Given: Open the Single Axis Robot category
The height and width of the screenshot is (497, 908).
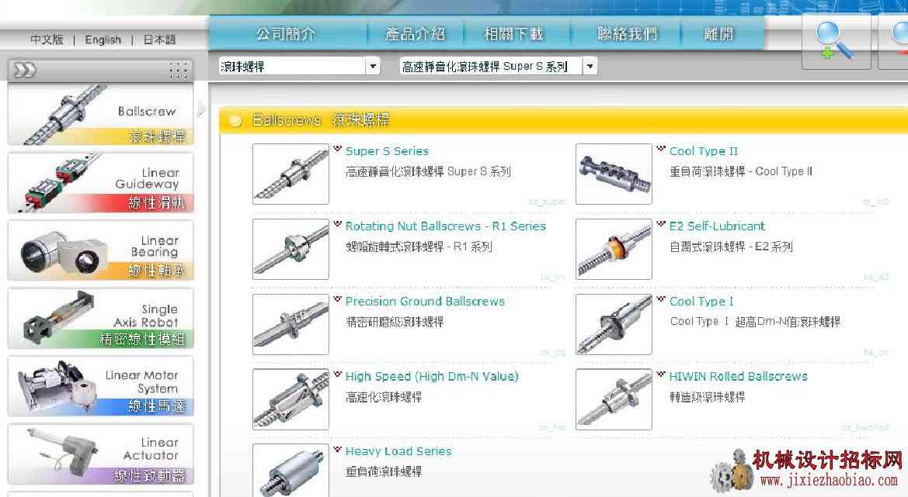Looking at the screenshot, I should pyautogui.click(x=101, y=319).
